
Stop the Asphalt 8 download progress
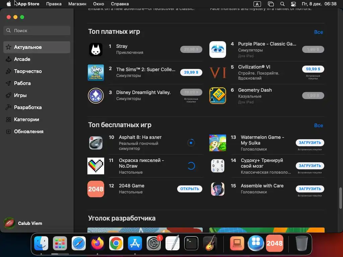point(191,143)
